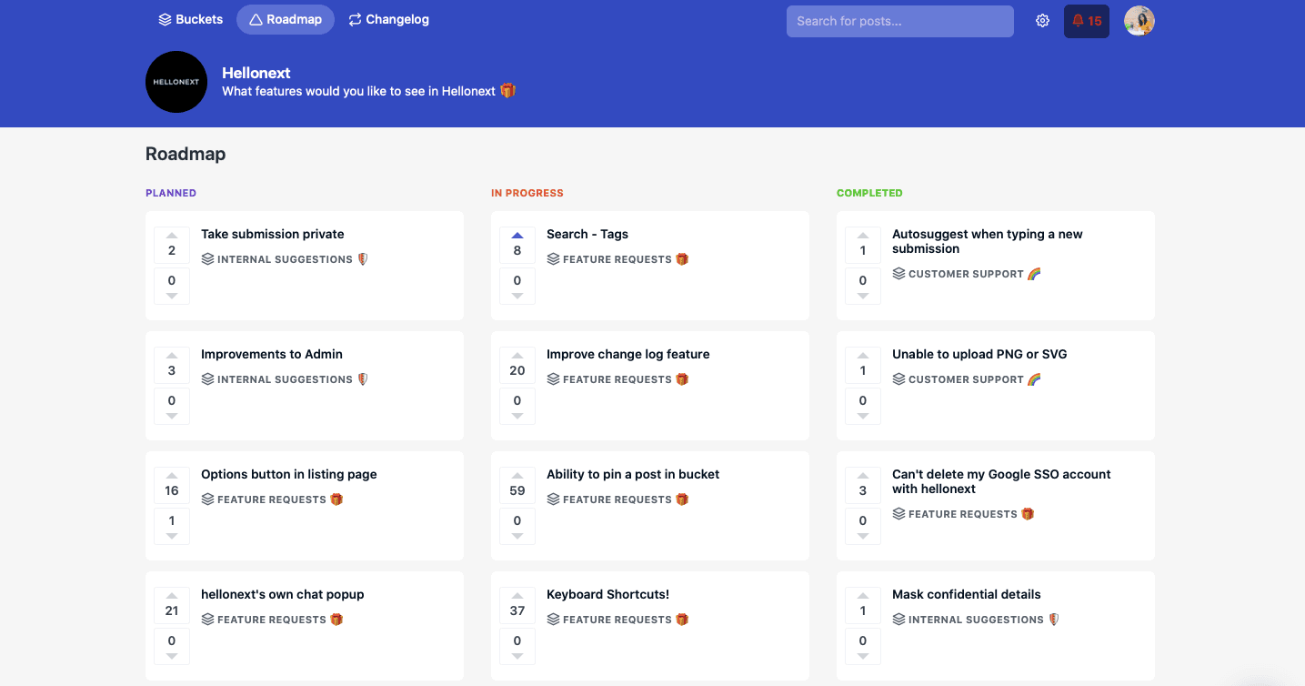Open Options button in listing page post
Image resolution: width=1305 pixels, height=686 pixels.
[289, 474]
